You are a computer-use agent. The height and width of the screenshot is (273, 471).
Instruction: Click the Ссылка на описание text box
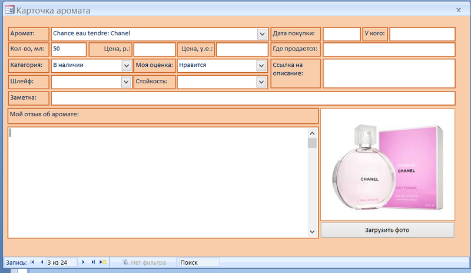tap(389, 73)
